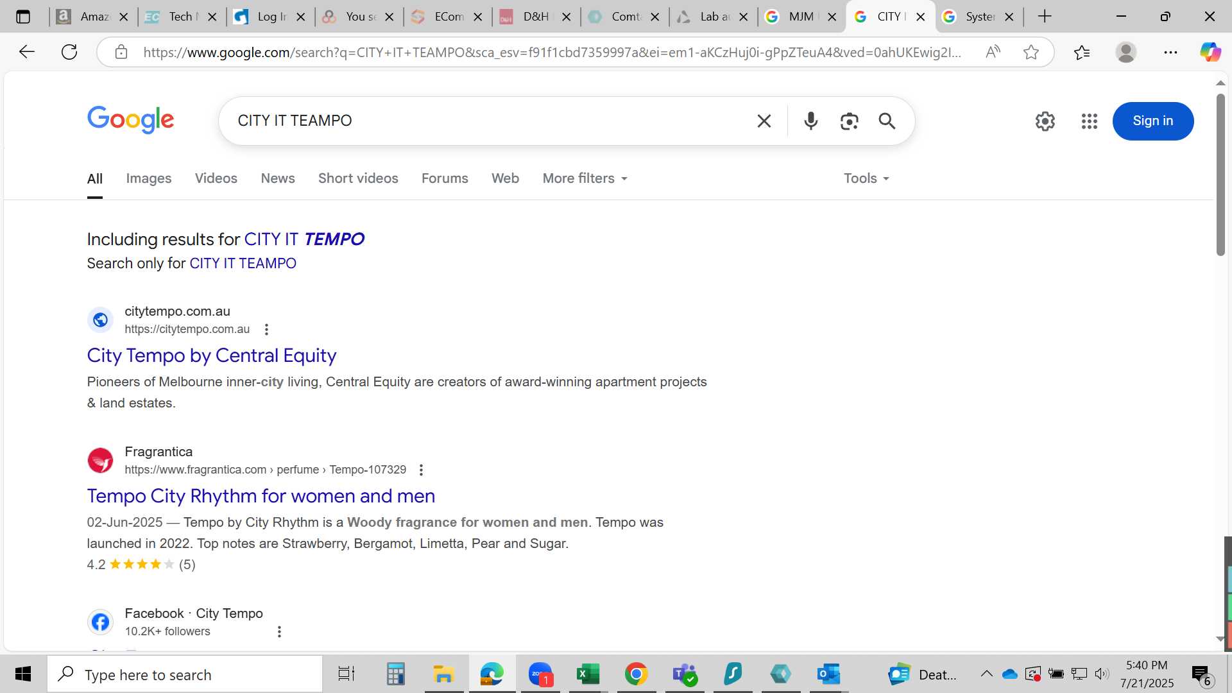Viewport: 1232px width, 693px height.
Task: Click the CITY IT TEMPO suggestion link
Action: coord(304,239)
